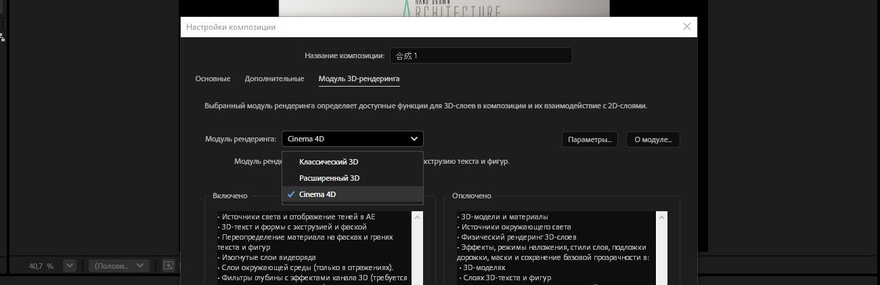Click line '3D-текст и формы с экструзией и фаской'
The width and height of the screenshot is (880, 285).
tap(292, 227)
